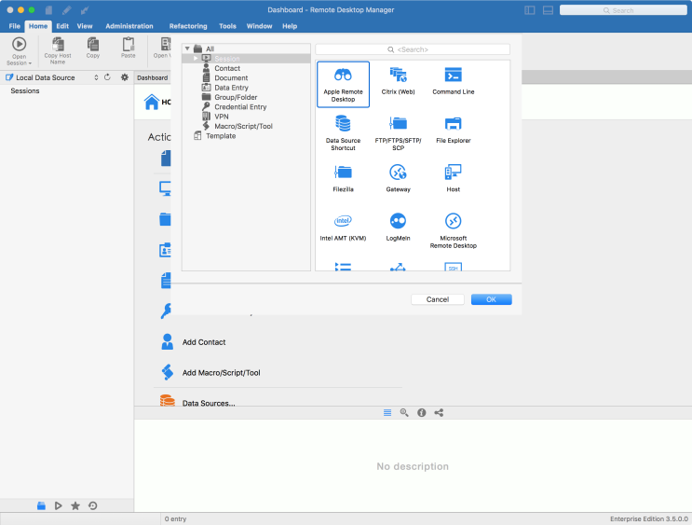Click the title bar Search field
This screenshot has width=692, height=525.
(623, 10)
